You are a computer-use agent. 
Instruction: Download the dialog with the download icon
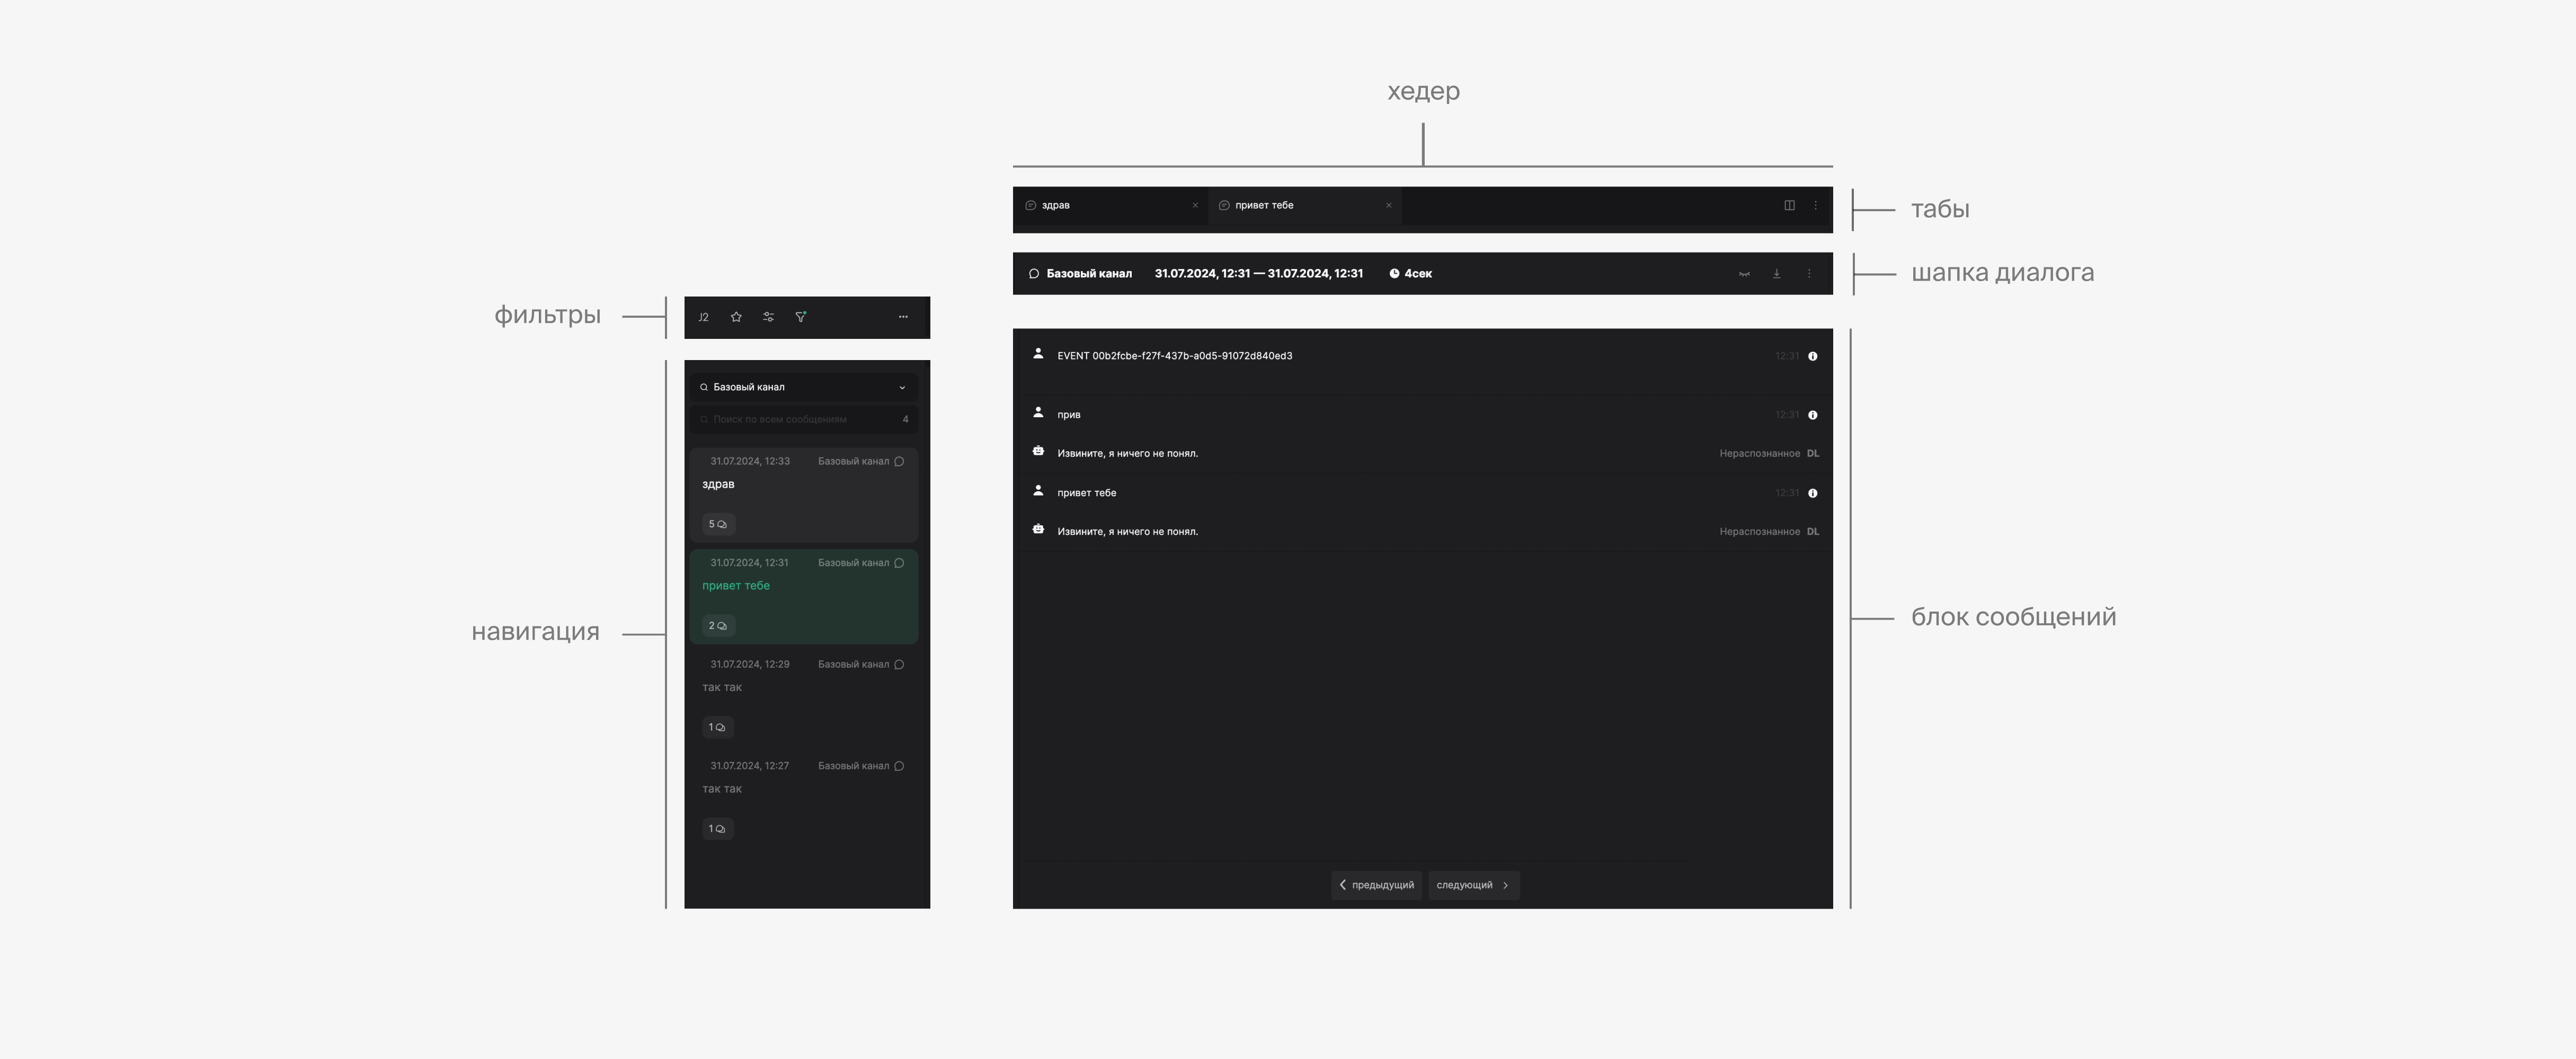[1777, 274]
